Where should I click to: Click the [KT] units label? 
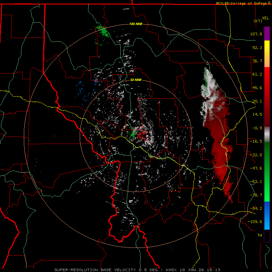[x=258, y=21]
